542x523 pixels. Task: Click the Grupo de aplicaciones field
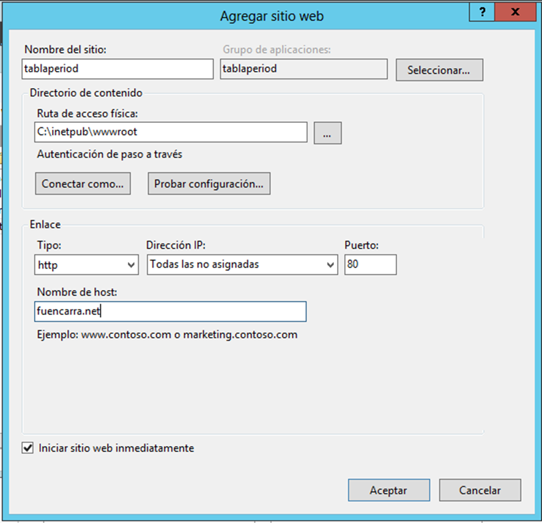[x=303, y=69]
